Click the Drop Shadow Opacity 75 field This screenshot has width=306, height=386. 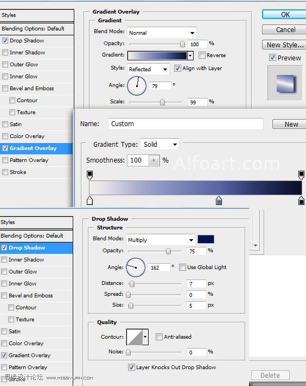[196, 251]
